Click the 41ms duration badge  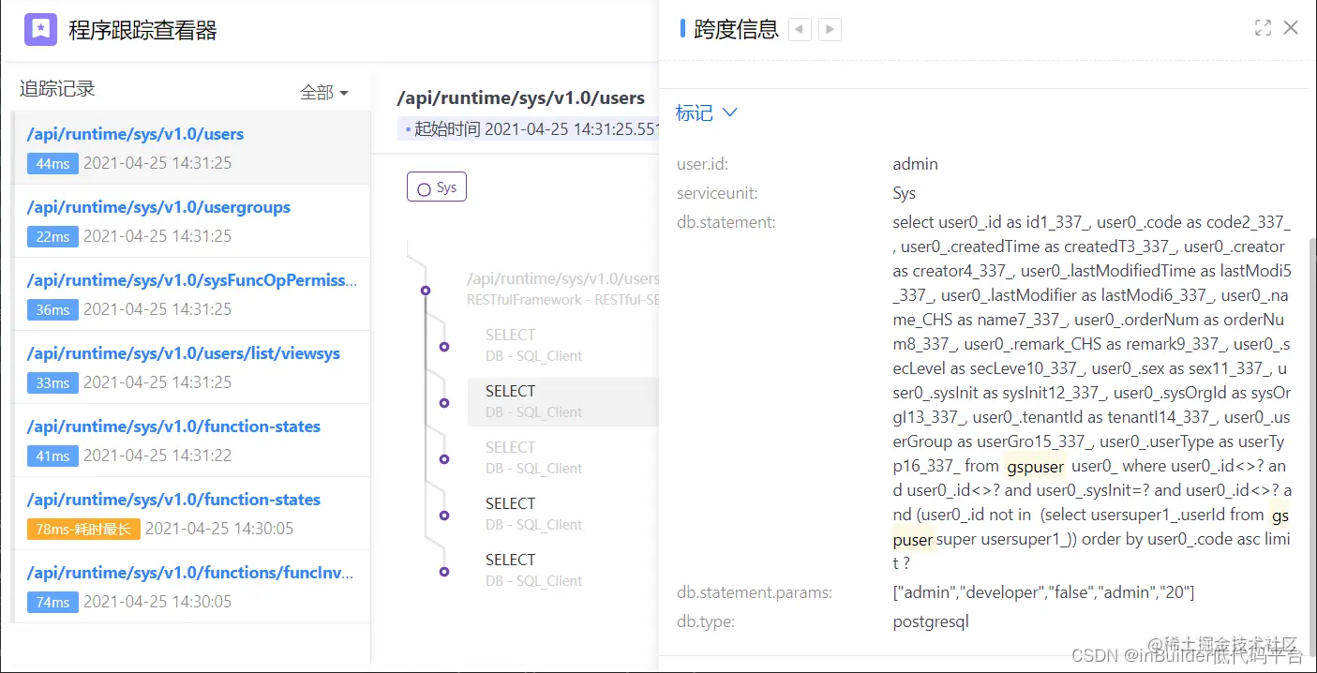click(52, 456)
